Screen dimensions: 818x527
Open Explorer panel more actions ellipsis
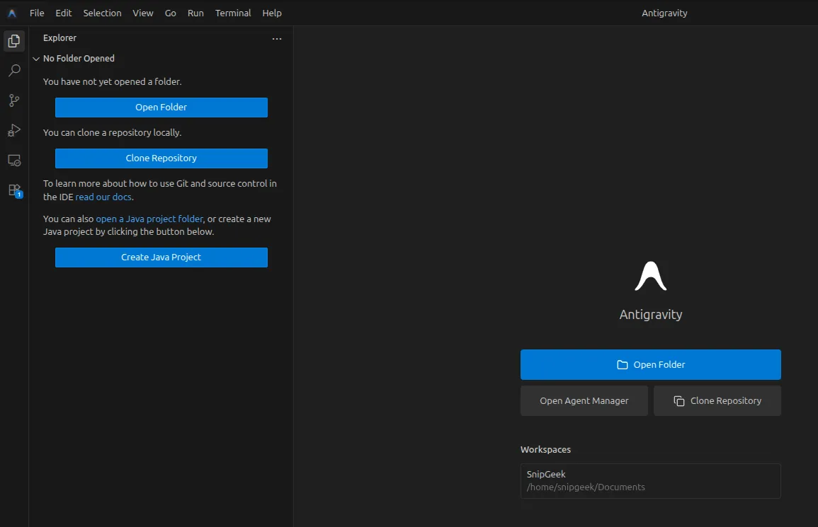pyautogui.click(x=277, y=39)
